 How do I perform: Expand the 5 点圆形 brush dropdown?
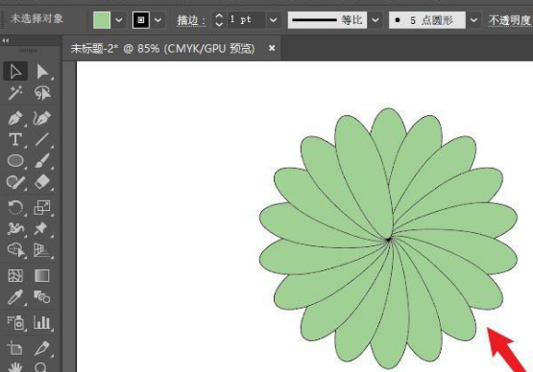pyautogui.click(x=473, y=20)
